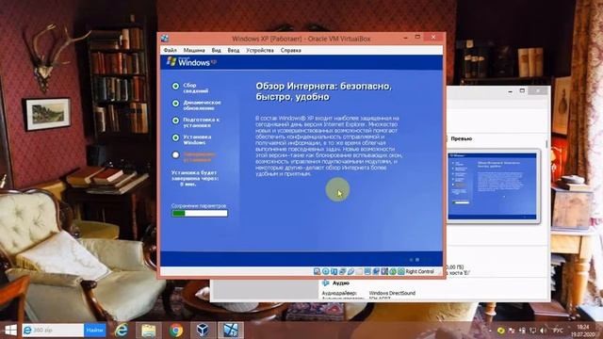Click the USB devices status icon
603x339 pixels.
[x=350, y=271]
